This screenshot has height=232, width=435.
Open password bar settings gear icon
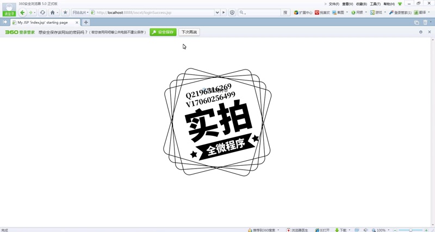[420, 32]
